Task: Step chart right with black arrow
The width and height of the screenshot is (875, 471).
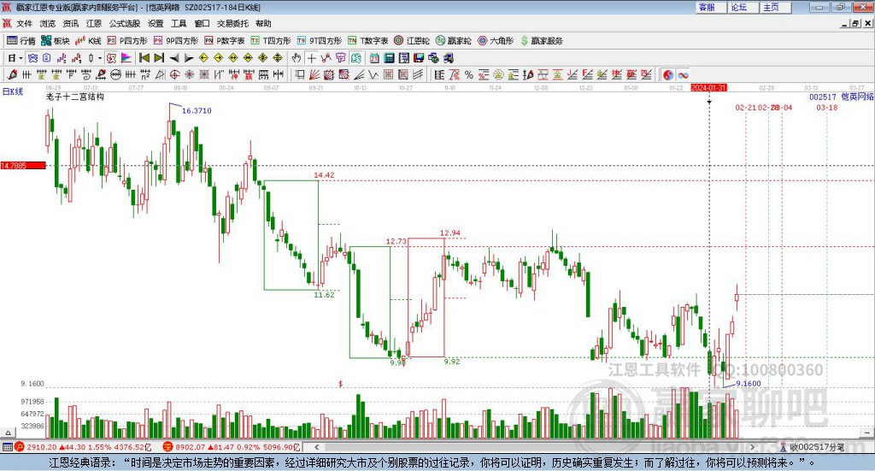Action: pos(189,58)
